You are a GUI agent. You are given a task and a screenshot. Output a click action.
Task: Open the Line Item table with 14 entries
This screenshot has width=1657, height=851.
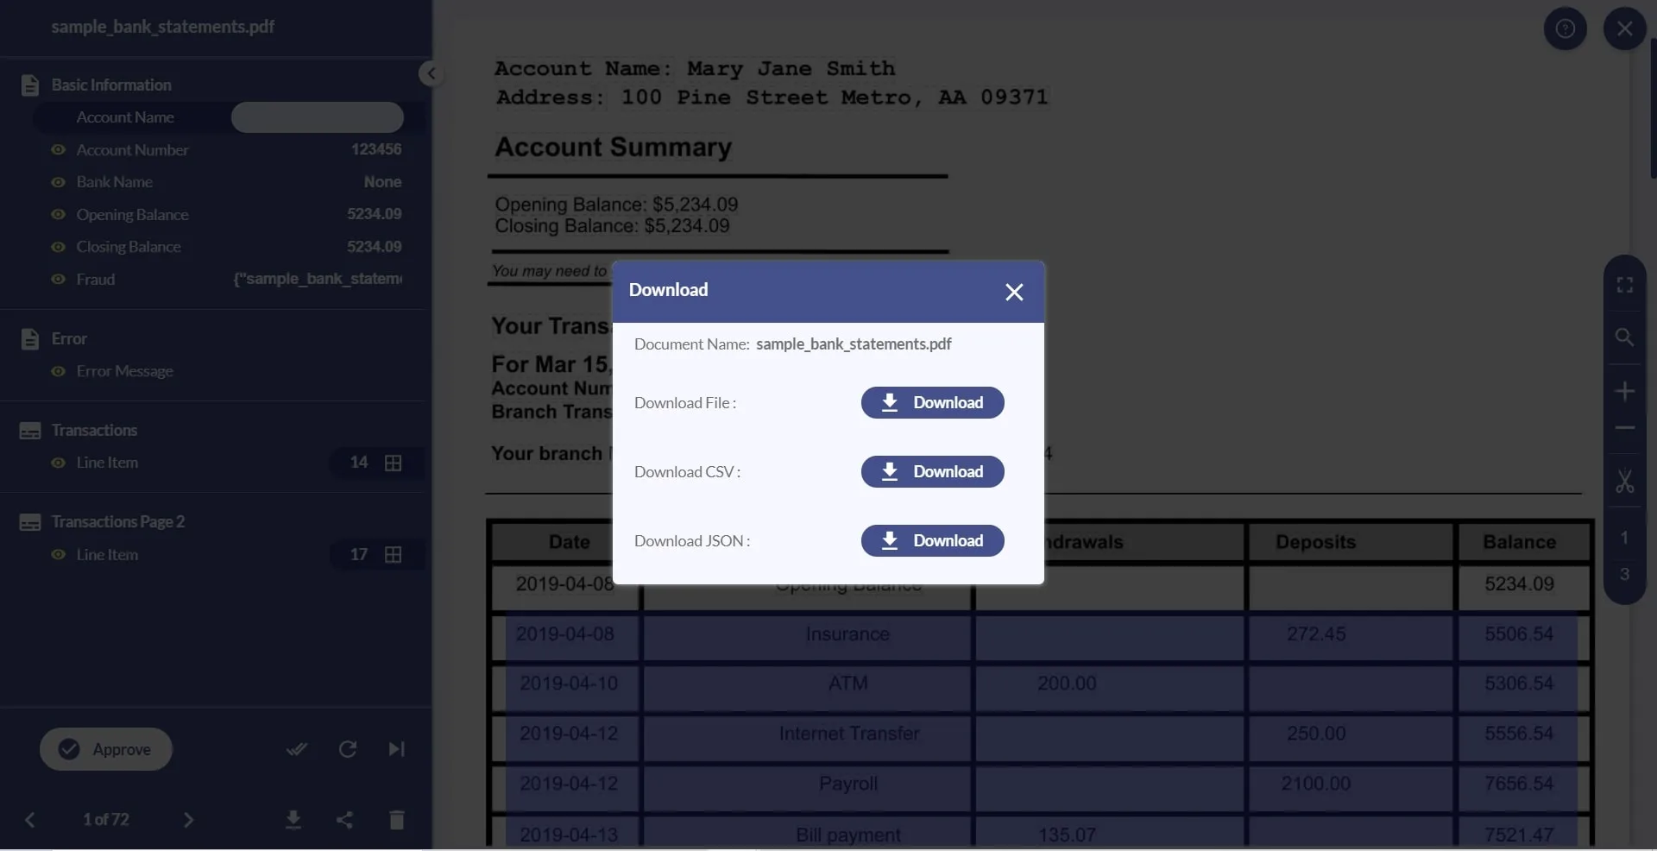click(x=394, y=463)
